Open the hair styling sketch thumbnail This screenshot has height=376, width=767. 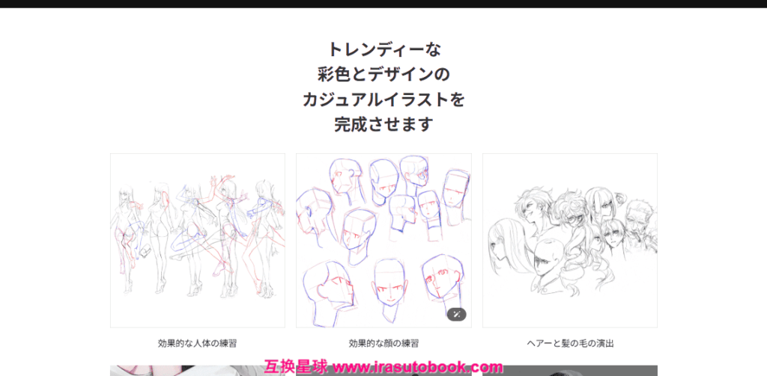point(569,240)
